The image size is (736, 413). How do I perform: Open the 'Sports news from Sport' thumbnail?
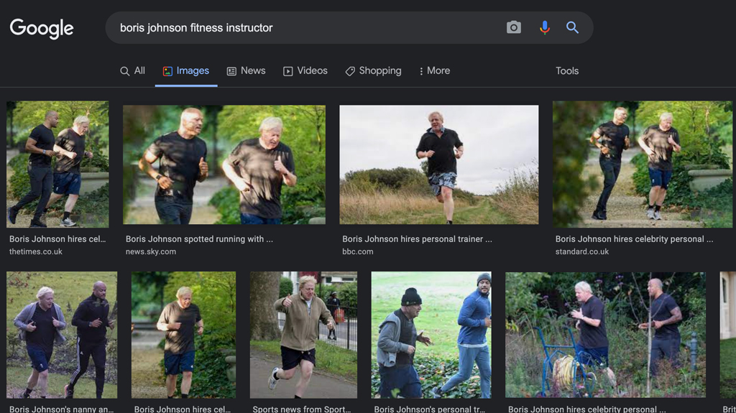tap(303, 335)
